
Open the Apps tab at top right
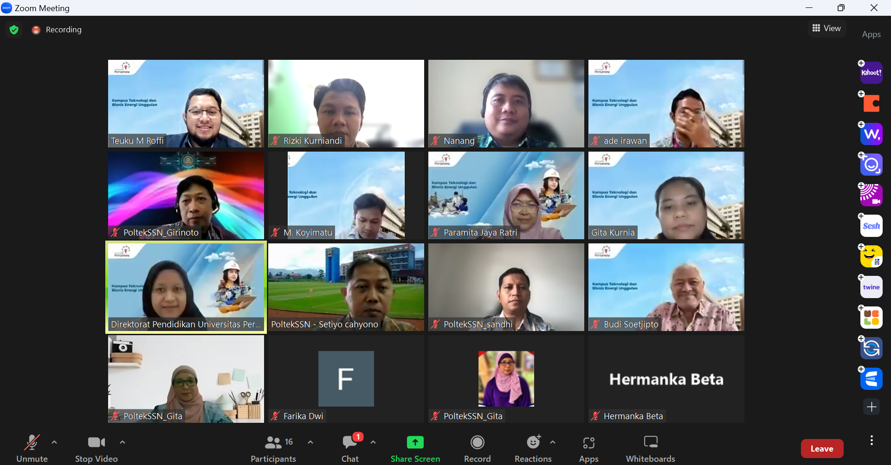coord(871,34)
